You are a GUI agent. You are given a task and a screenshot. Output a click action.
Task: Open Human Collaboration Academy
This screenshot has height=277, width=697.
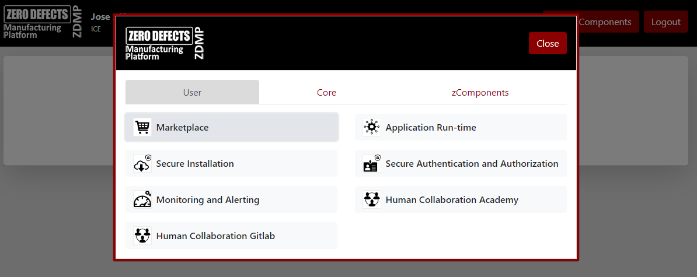pyautogui.click(x=461, y=200)
